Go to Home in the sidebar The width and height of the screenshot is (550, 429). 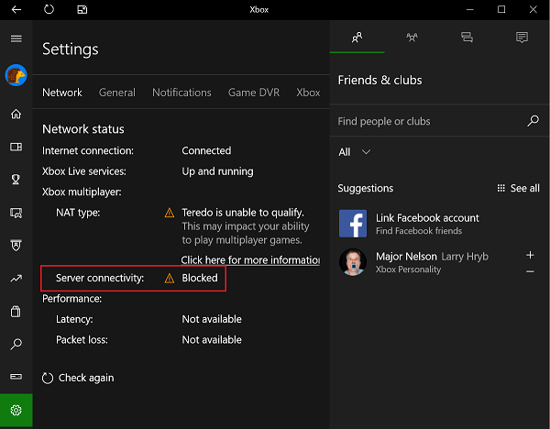coord(16,115)
